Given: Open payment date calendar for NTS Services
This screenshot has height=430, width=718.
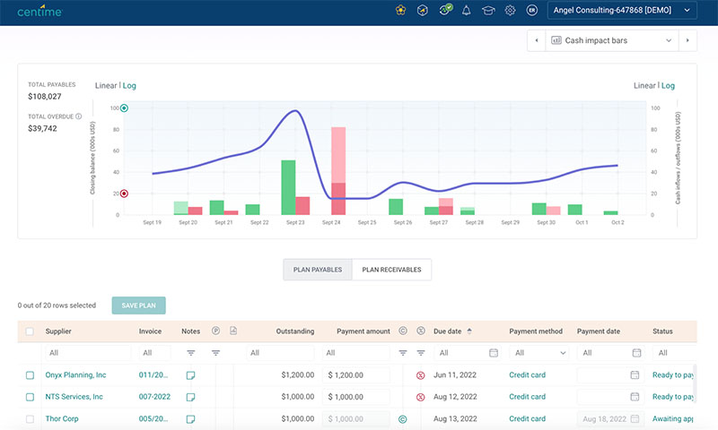Looking at the screenshot, I should [635, 397].
